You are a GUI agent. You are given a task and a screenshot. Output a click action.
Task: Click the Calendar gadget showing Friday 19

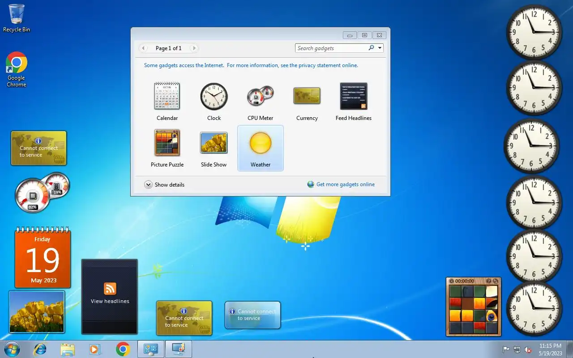click(43, 258)
